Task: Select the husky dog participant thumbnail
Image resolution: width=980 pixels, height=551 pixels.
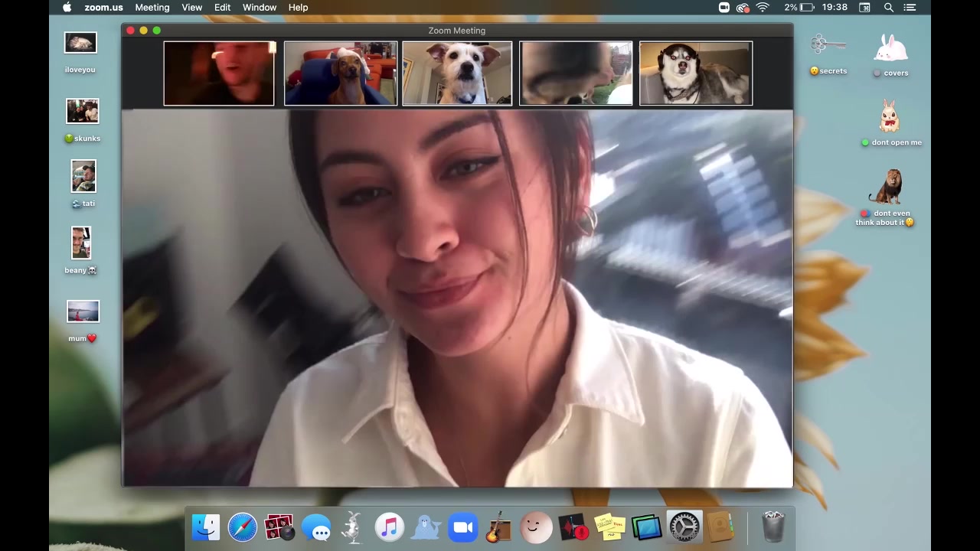Action: tap(696, 73)
